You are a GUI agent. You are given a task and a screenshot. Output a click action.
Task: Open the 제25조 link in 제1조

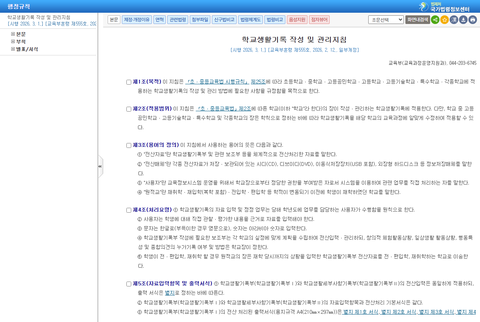click(258, 82)
